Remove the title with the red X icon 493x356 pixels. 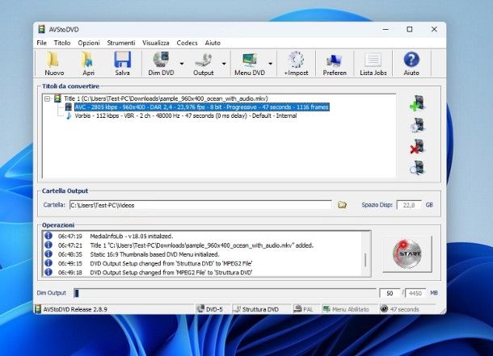[x=417, y=146]
